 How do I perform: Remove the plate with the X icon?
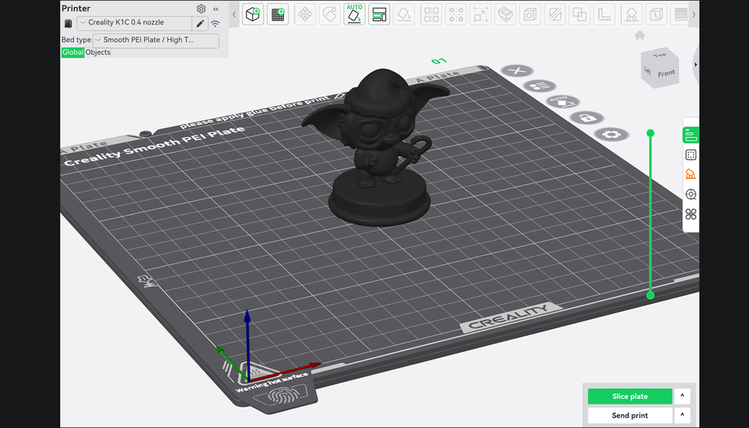point(517,71)
